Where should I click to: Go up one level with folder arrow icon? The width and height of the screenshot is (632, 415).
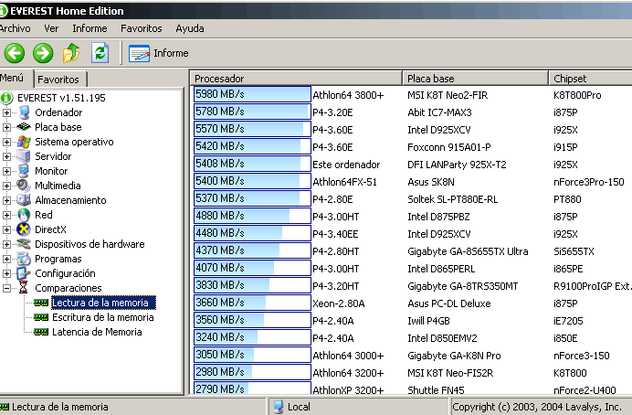tap(71, 53)
